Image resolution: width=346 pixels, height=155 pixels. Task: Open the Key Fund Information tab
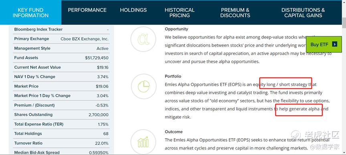click(30, 12)
